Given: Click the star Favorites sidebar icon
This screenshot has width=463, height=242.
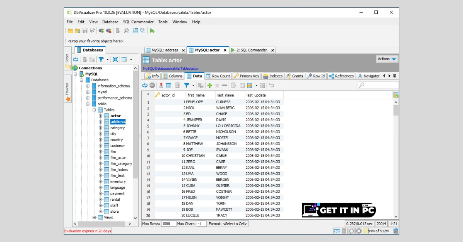Looking at the screenshot, I should (x=68, y=99).
